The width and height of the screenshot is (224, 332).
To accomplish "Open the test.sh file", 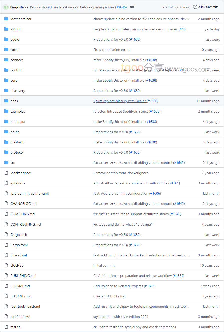I will click(x=15, y=327).
